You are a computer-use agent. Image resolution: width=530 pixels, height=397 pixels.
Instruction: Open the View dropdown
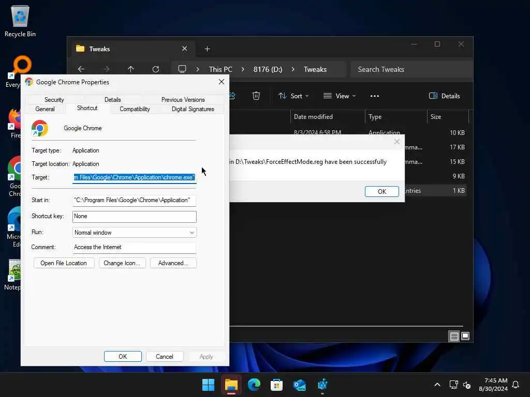click(x=340, y=96)
